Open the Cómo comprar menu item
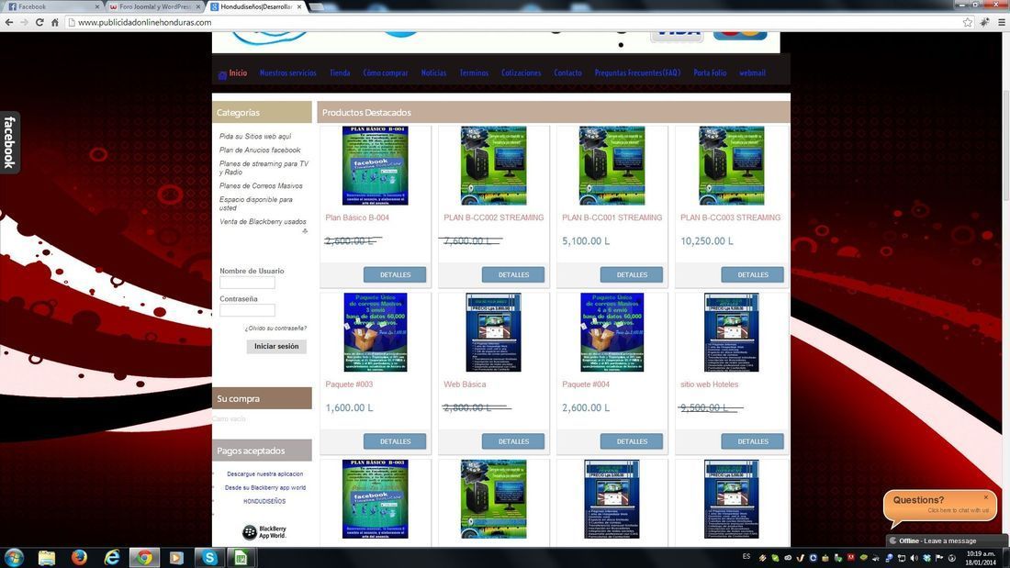Image resolution: width=1010 pixels, height=568 pixels. [x=386, y=72]
